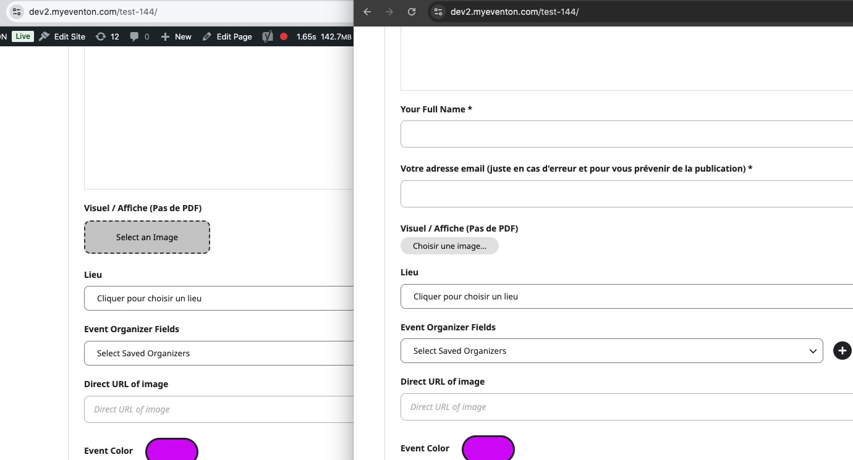This screenshot has width=853, height=460.
Task: Click the Yoast SEO icon in admin bar
Action: pos(267,36)
